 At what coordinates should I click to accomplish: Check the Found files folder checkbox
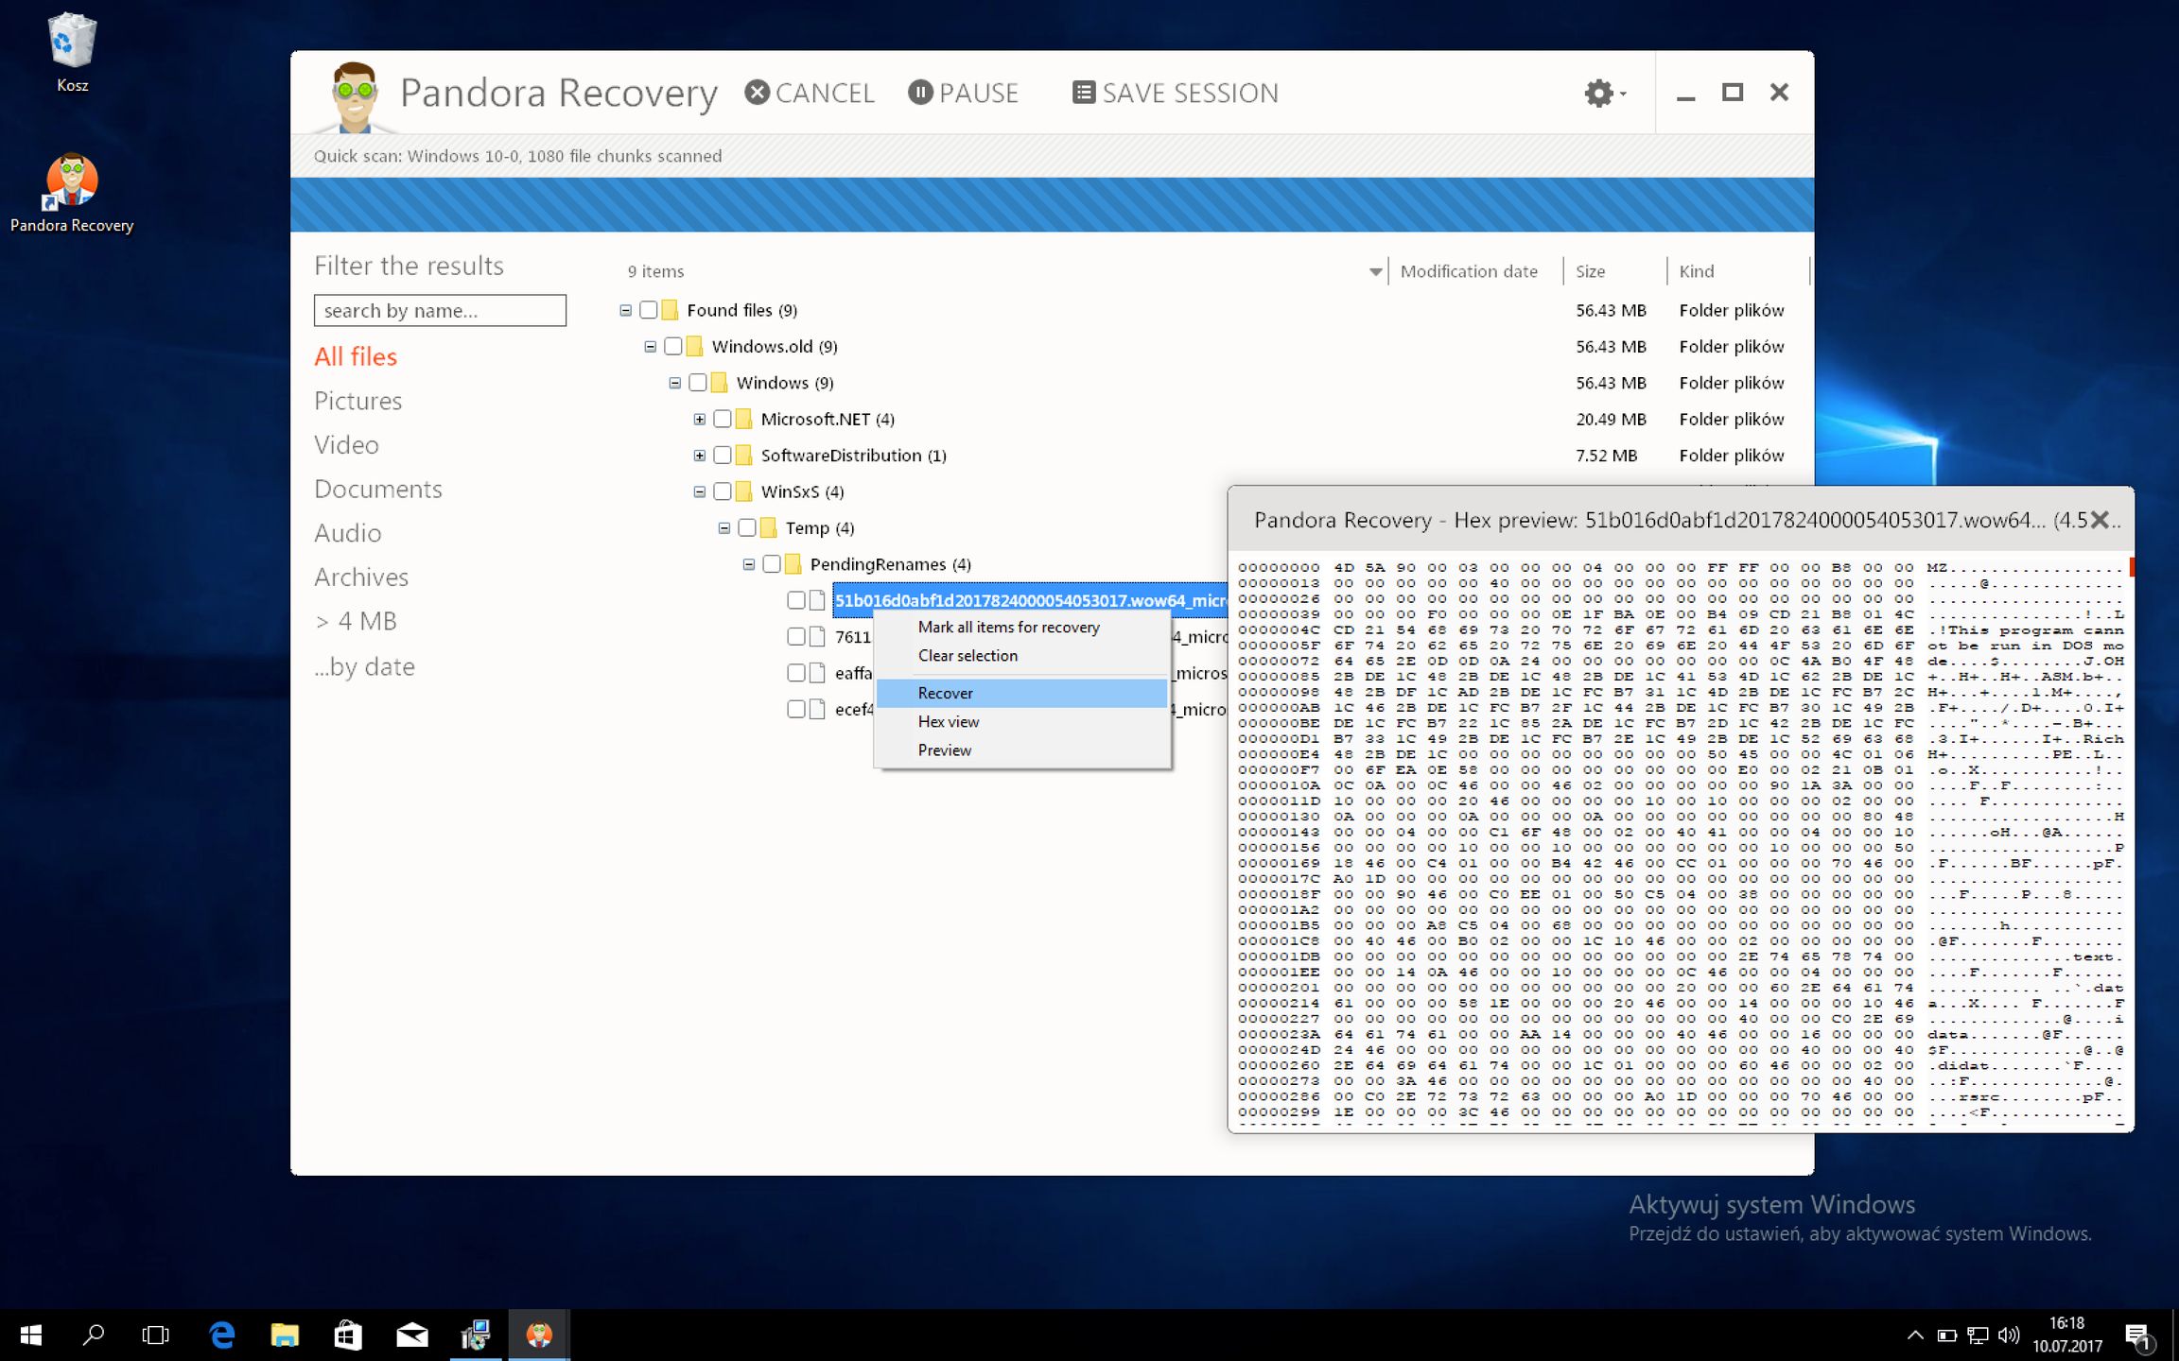click(649, 310)
